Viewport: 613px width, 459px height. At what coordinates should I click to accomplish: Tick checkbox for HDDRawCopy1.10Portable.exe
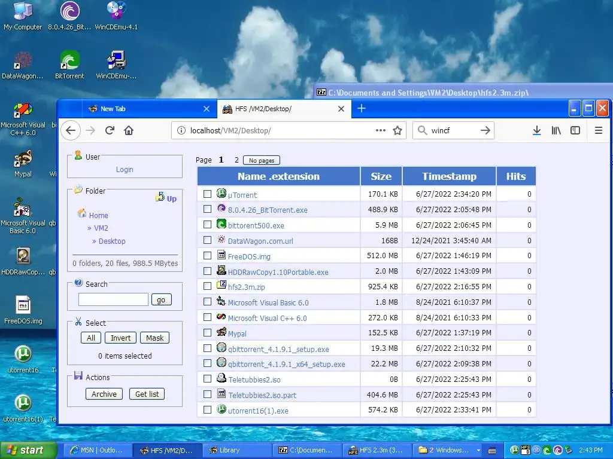pyautogui.click(x=208, y=271)
